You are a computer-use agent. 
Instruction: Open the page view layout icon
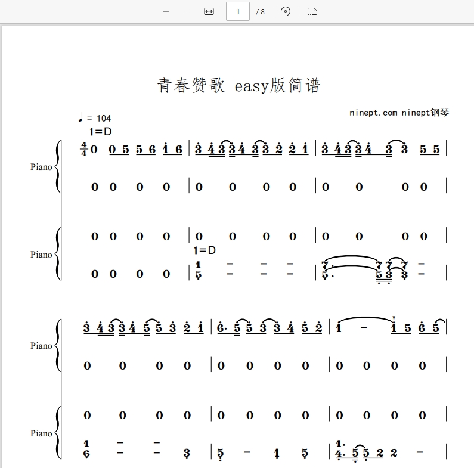[312, 11]
